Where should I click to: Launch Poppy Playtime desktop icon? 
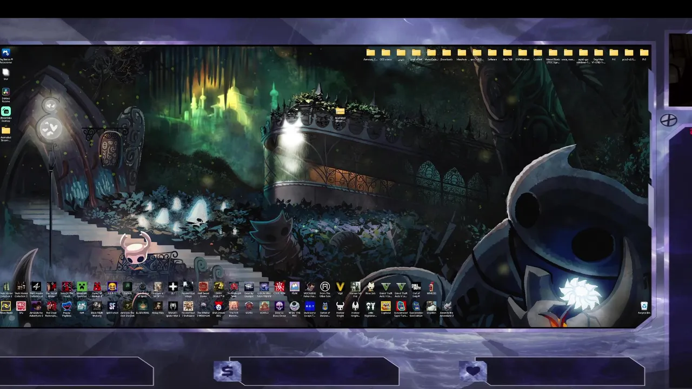pyautogui.click(x=66, y=308)
